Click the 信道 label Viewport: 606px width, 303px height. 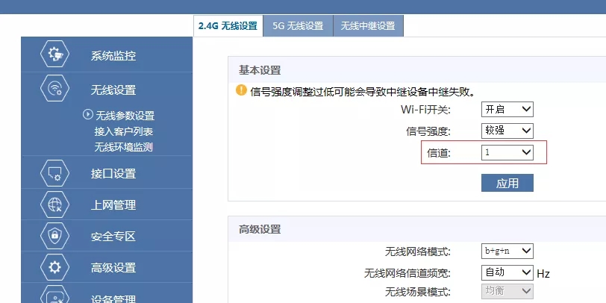(x=439, y=153)
